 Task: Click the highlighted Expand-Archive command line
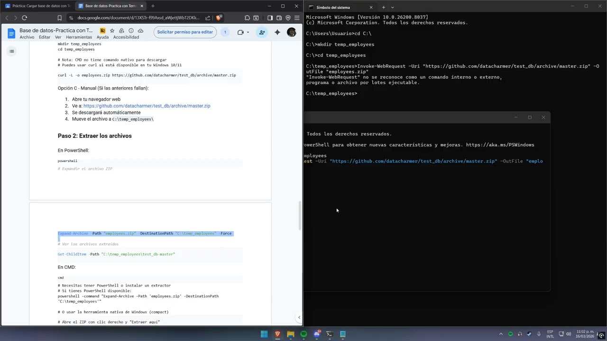(x=145, y=233)
